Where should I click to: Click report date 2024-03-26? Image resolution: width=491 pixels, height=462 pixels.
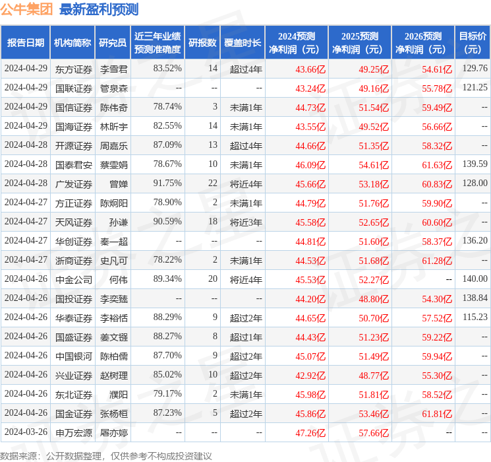point(26,432)
